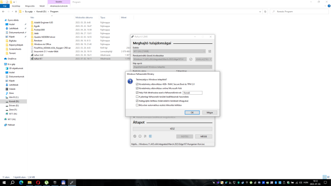Open quick access toolbar customize dropdown
Viewport: 331px width, 186px height.
pyautogui.click(x=14, y=2)
